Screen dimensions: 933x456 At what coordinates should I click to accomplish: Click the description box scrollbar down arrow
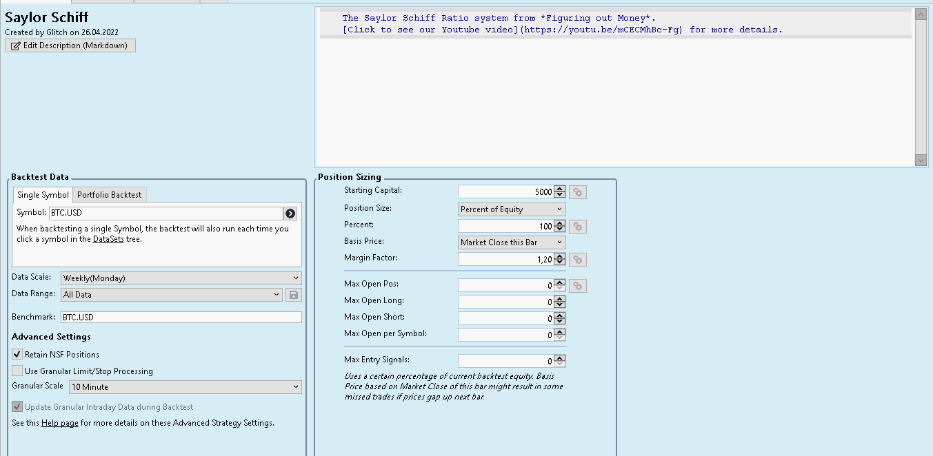[x=921, y=160]
